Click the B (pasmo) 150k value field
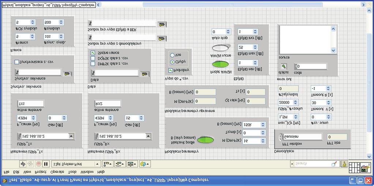This screenshot has width=374, height=186. coord(252,125)
